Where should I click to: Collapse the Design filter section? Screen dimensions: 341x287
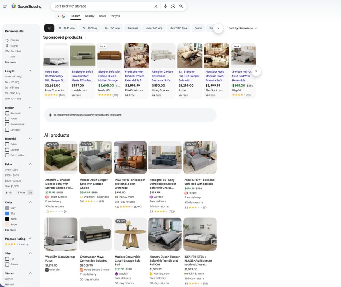(x=30, y=108)
